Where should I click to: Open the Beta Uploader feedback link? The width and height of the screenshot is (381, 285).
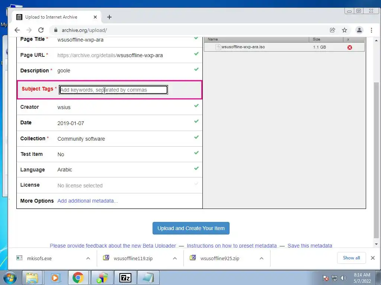113,246
